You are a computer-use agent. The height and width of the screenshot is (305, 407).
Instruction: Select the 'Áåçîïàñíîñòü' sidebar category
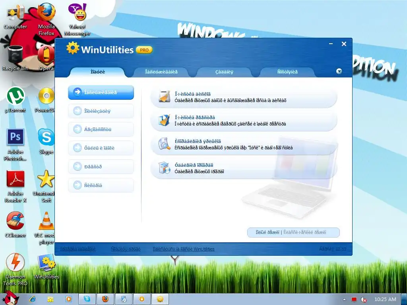101,129
